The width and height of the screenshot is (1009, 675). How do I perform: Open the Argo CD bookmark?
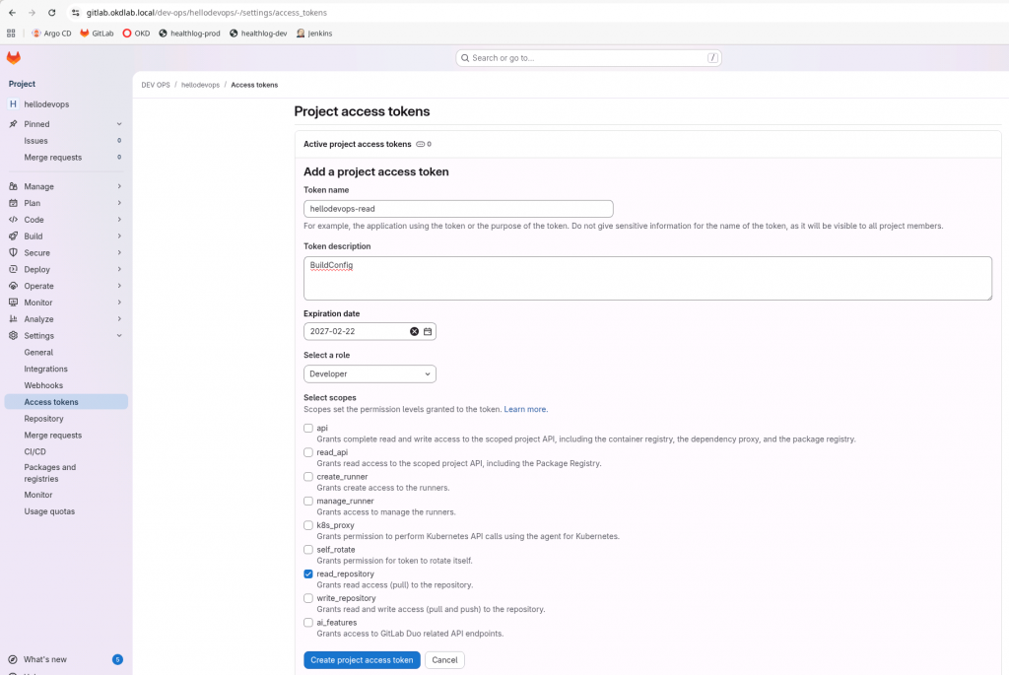click(51, 33)
